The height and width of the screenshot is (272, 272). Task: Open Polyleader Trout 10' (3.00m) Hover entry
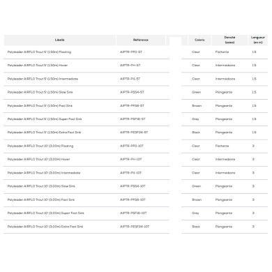38,159
